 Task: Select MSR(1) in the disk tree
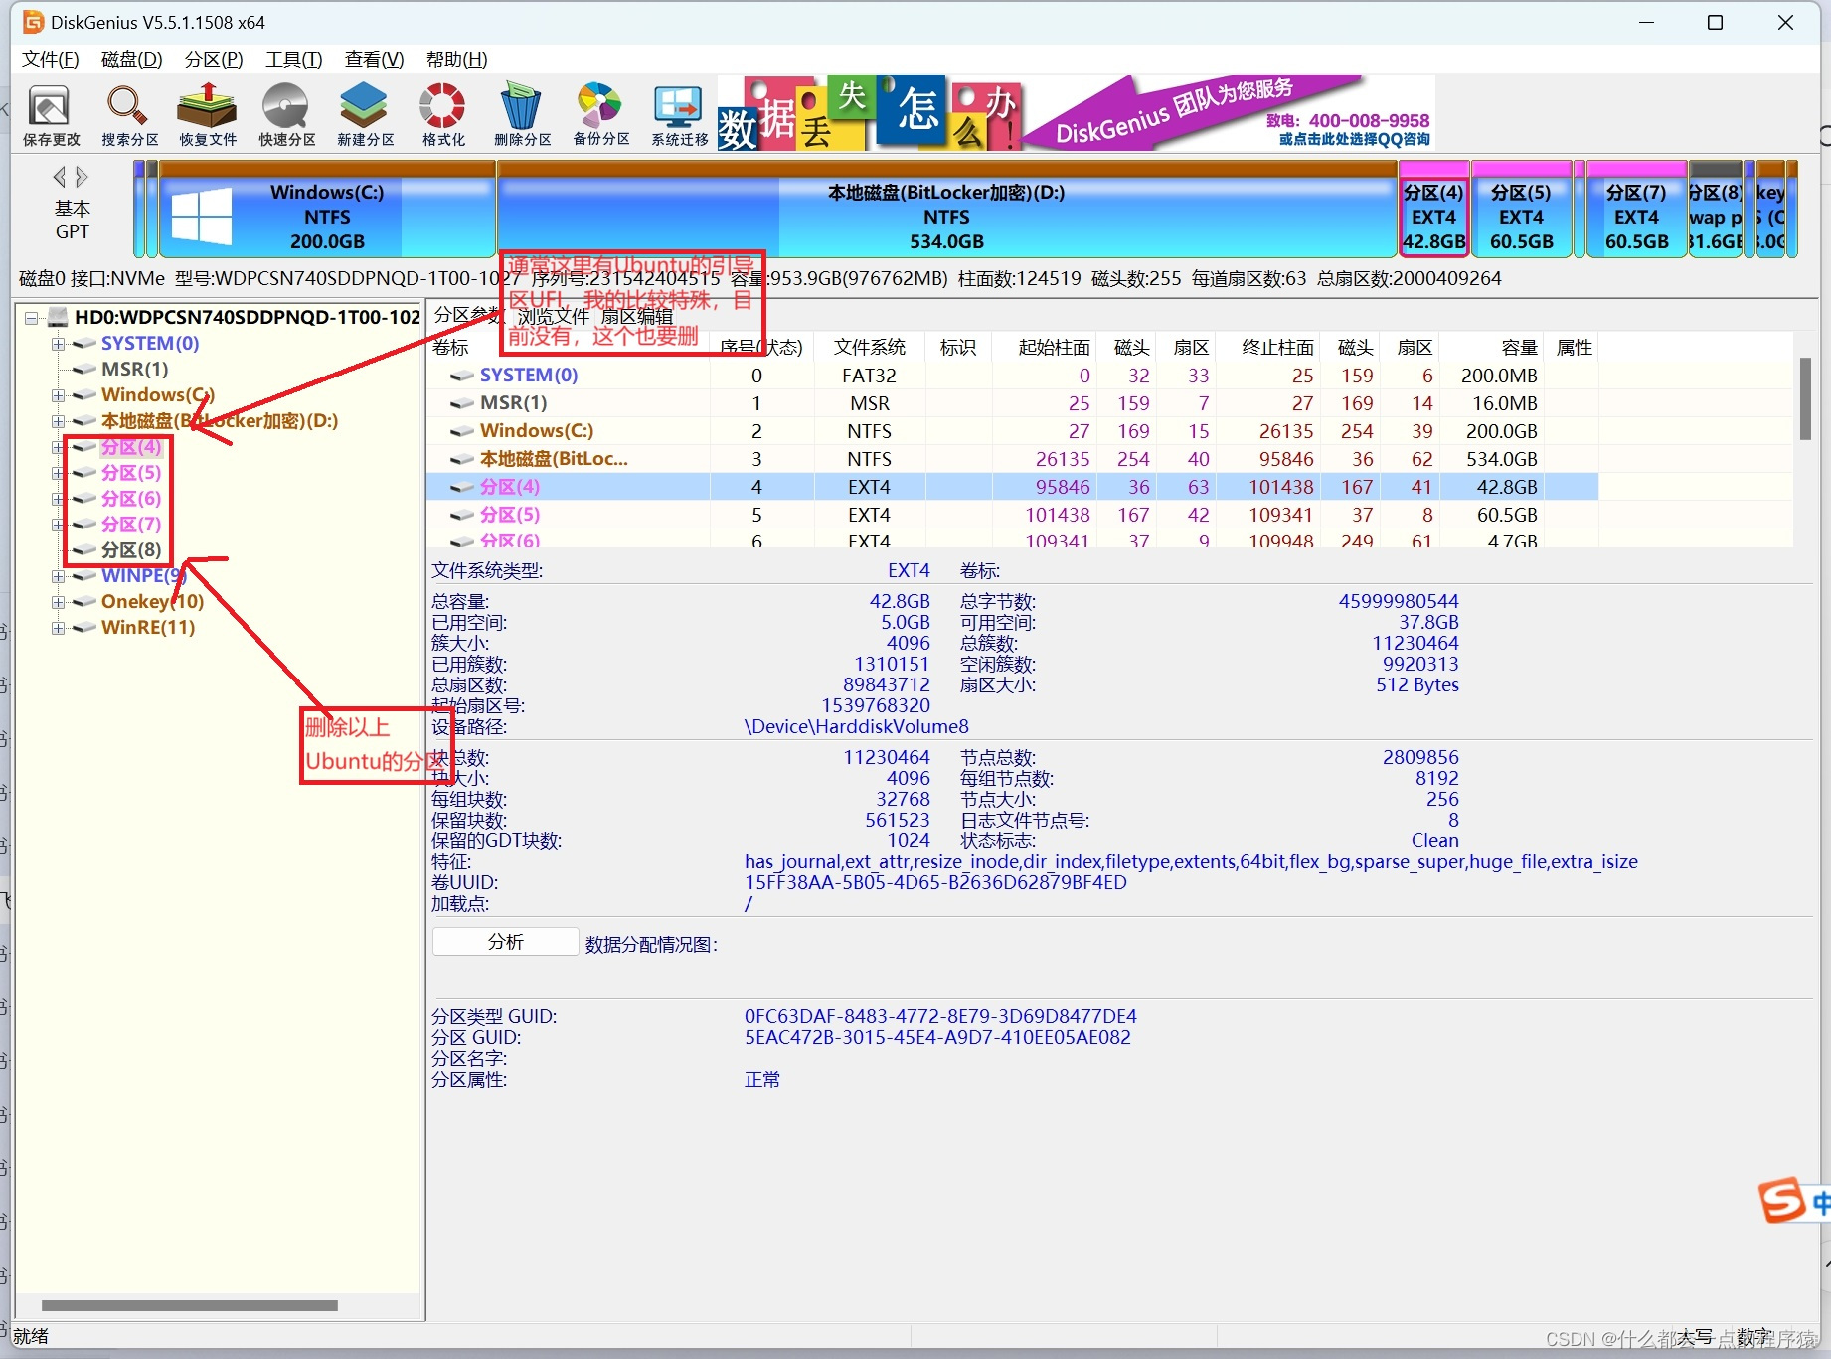(x=134, y=370)
